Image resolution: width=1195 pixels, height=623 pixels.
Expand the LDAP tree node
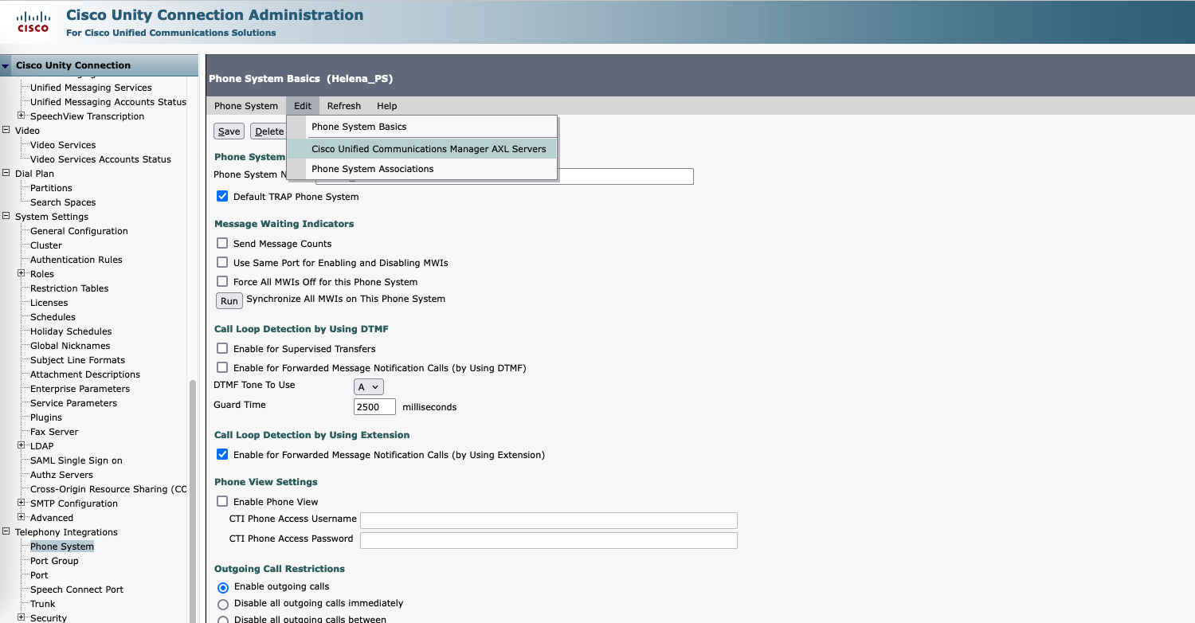tap(22, 446)
